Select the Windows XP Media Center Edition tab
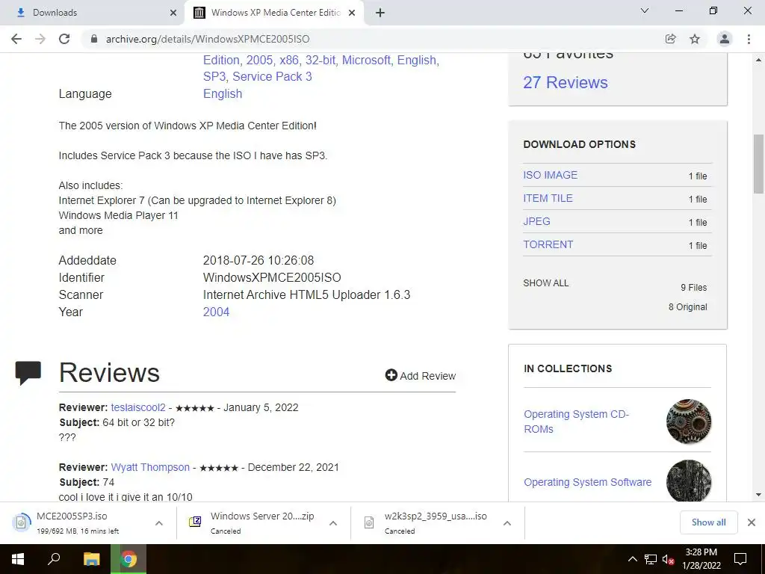 click(x=274, y=13)
